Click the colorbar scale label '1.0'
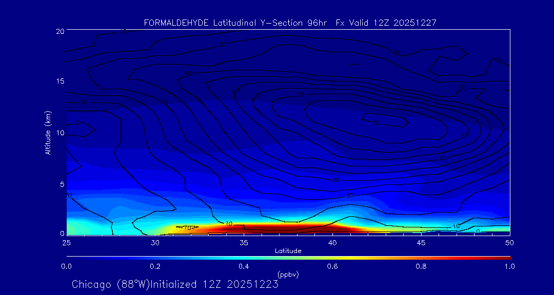Screen dimensions: 554x295 point(509,266)
